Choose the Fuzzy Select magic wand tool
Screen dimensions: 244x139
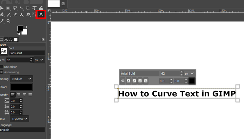click(22, 8)
